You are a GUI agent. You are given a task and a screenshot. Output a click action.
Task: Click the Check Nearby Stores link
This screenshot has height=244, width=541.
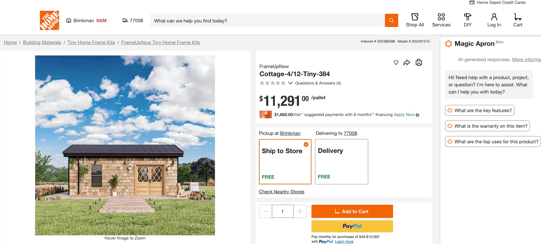pyautogui.click(x=281, y=192)
